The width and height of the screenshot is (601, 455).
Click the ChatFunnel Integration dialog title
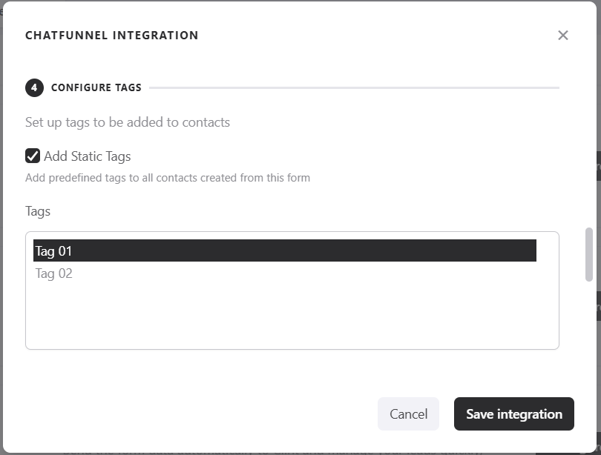coord(112,36)
